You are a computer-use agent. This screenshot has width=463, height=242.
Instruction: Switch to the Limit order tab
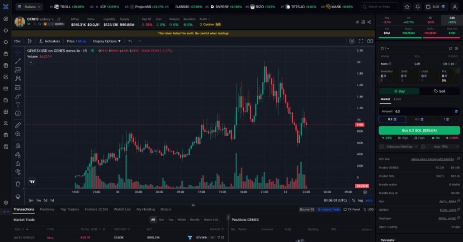pos(397,99)
